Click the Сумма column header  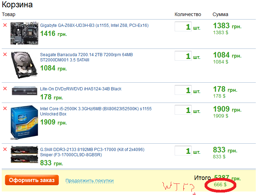tap(220, 14)
